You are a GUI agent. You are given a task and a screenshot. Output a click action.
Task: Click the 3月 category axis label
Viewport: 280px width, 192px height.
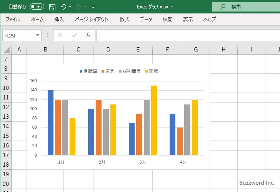[x=143, y=162]
